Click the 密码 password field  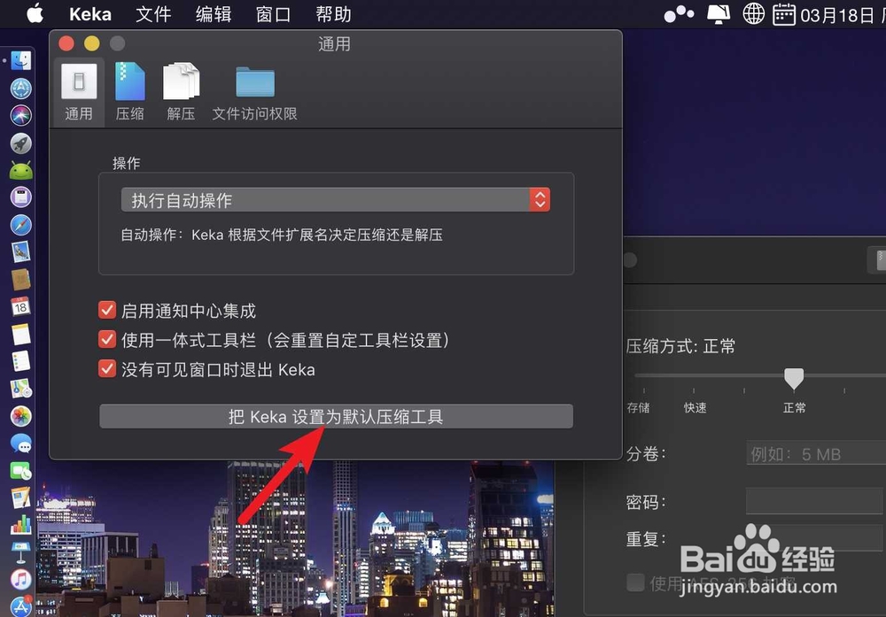tap(814, 501)
